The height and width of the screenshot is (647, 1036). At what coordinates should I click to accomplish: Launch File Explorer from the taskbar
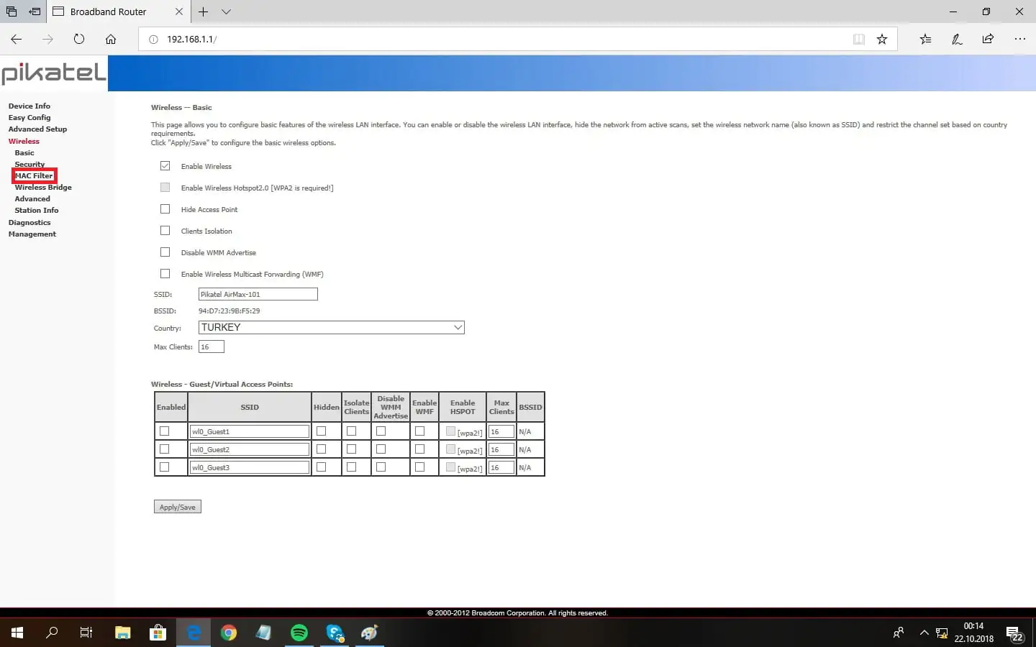pos(123,633)
